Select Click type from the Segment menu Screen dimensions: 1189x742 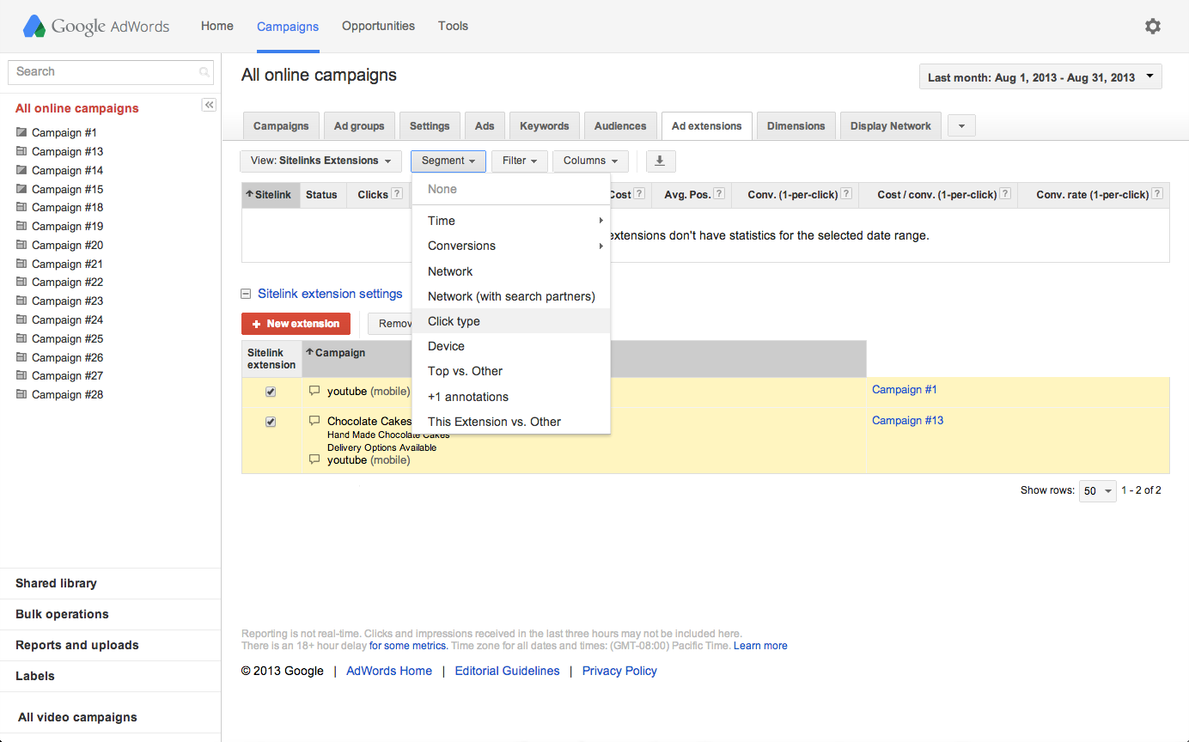pos(454,320)
